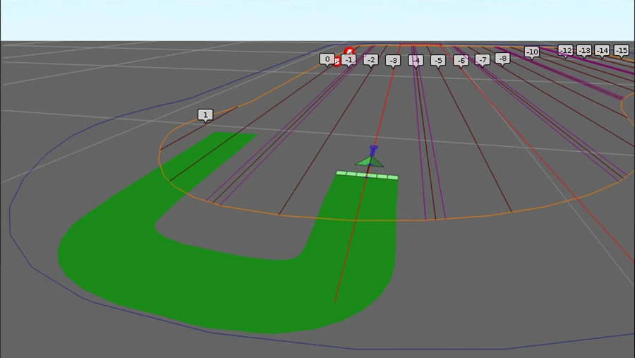Pick guidance line label -14
635x358 pixels.
coord(602,50)
